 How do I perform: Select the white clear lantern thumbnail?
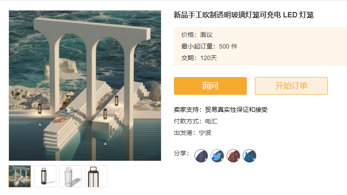71,176
